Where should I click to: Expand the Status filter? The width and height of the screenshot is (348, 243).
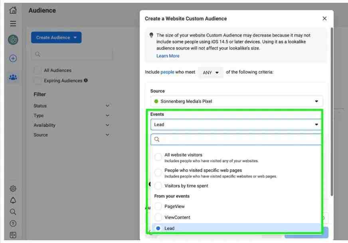point(71,106)
